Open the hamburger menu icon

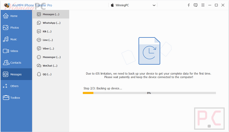pos(203,5)
